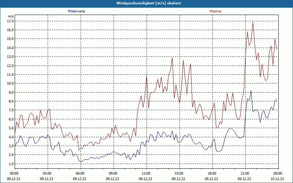Click the 7,0 y-axis tick label

point(11,110)
